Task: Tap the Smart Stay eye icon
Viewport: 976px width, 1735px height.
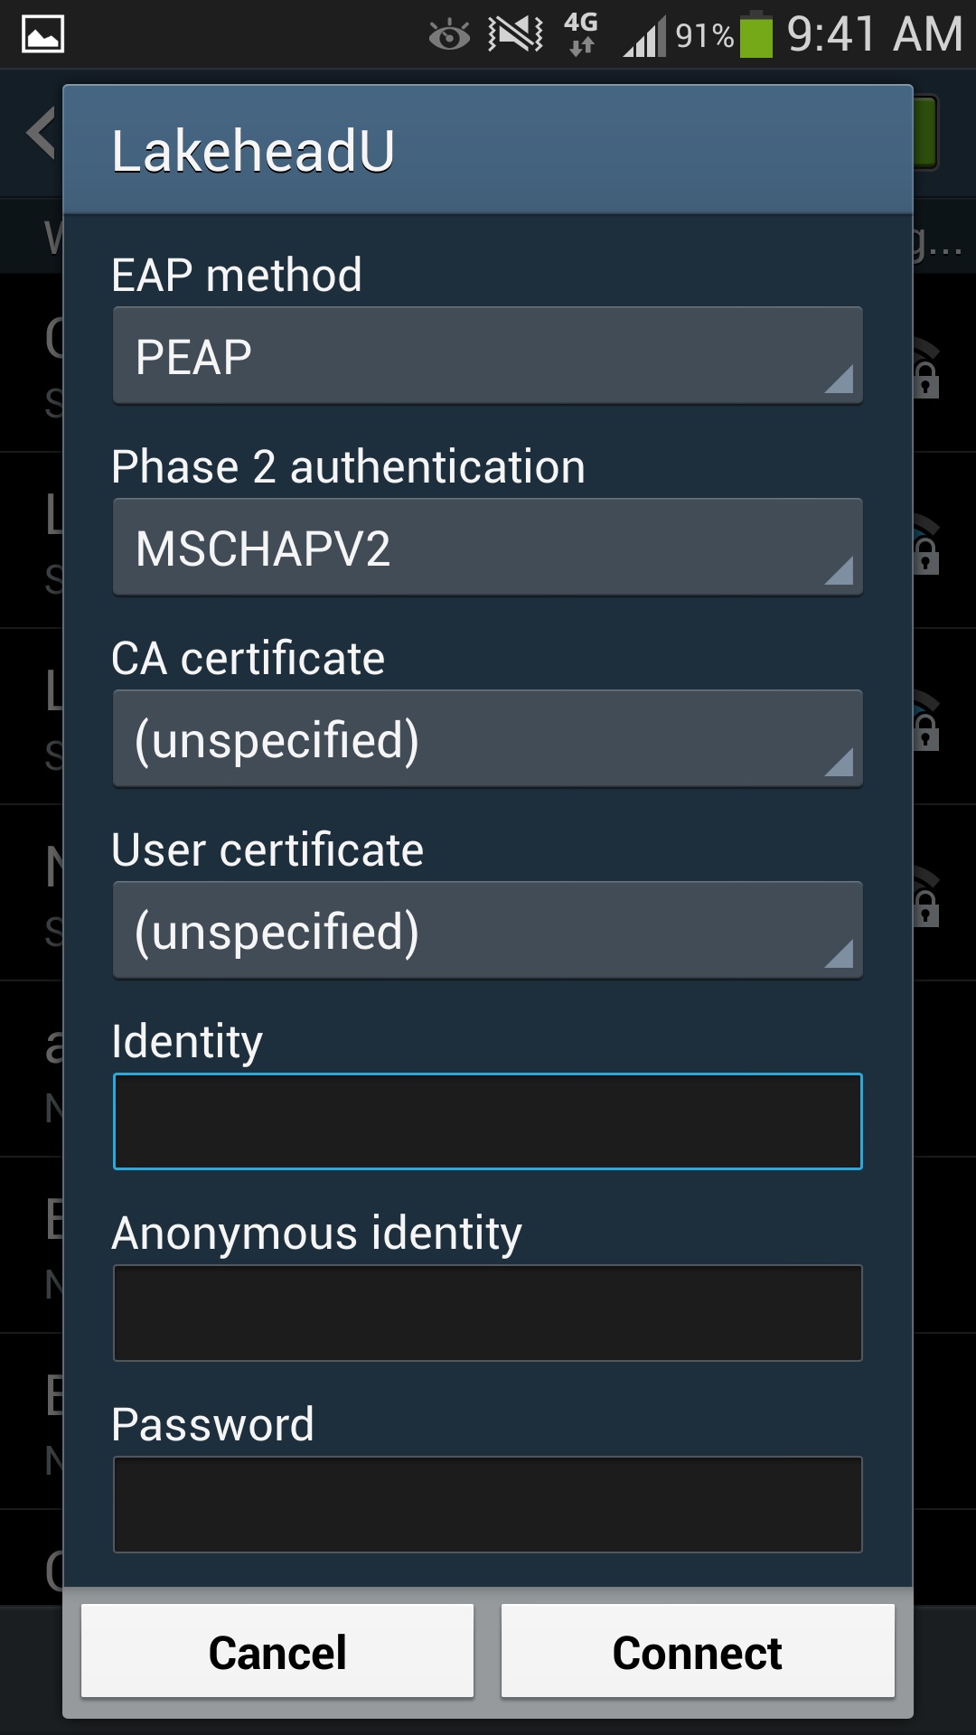Action: (449, 34)
